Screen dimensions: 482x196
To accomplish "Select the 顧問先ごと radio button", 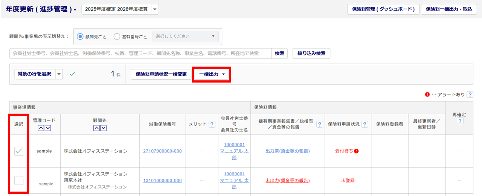I will coord(80,37).
